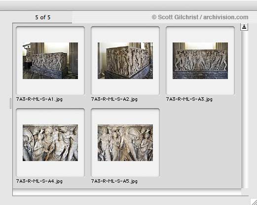
Task: Click empty gray area beside A5 thumbnail
Action: click(x=200, y=145)
